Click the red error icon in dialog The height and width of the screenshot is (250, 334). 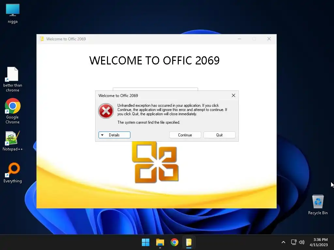(x=106, y=111)
